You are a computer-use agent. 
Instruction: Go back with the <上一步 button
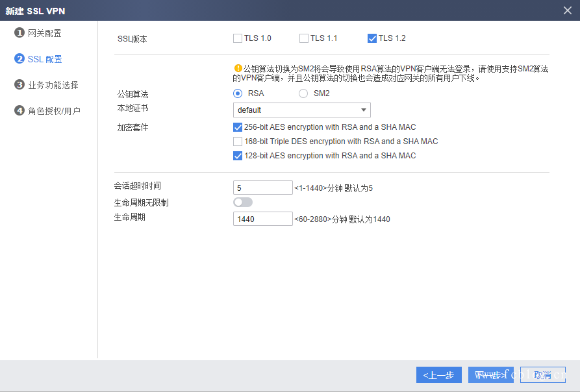coord(438,375)
